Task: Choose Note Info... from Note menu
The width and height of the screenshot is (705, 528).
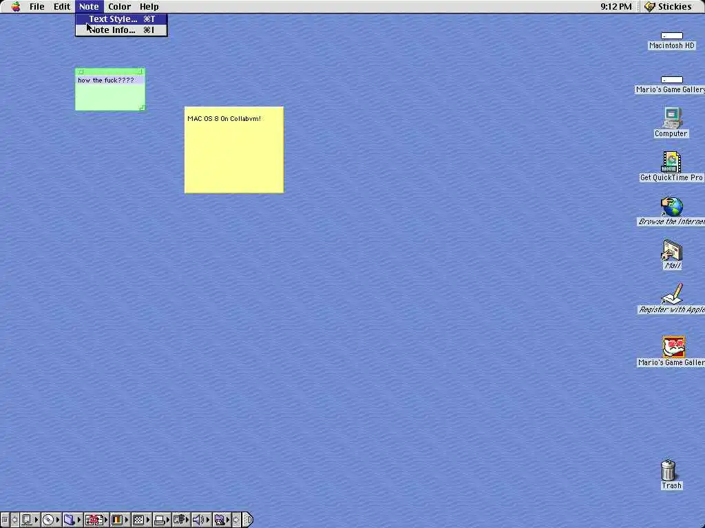Action: point(121,30)
